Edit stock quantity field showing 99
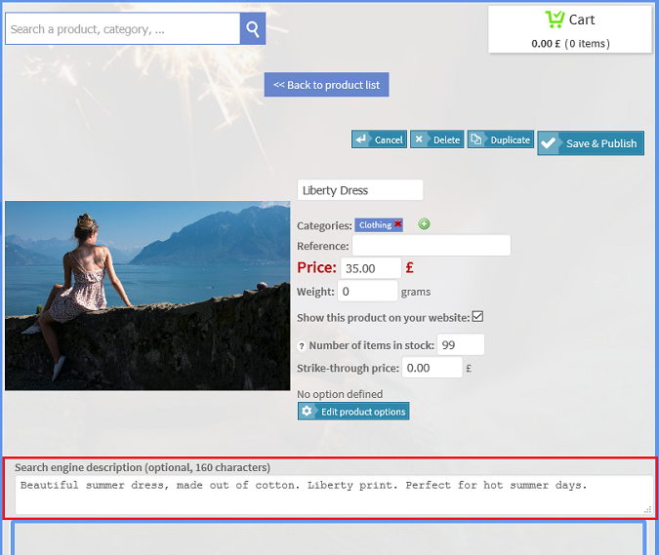This screenshot has height=555, width=659. (461, 344)
